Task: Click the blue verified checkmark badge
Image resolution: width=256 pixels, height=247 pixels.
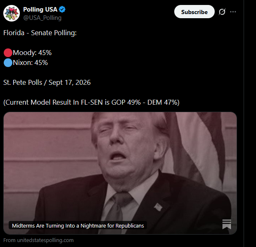Action: point(62,10)
